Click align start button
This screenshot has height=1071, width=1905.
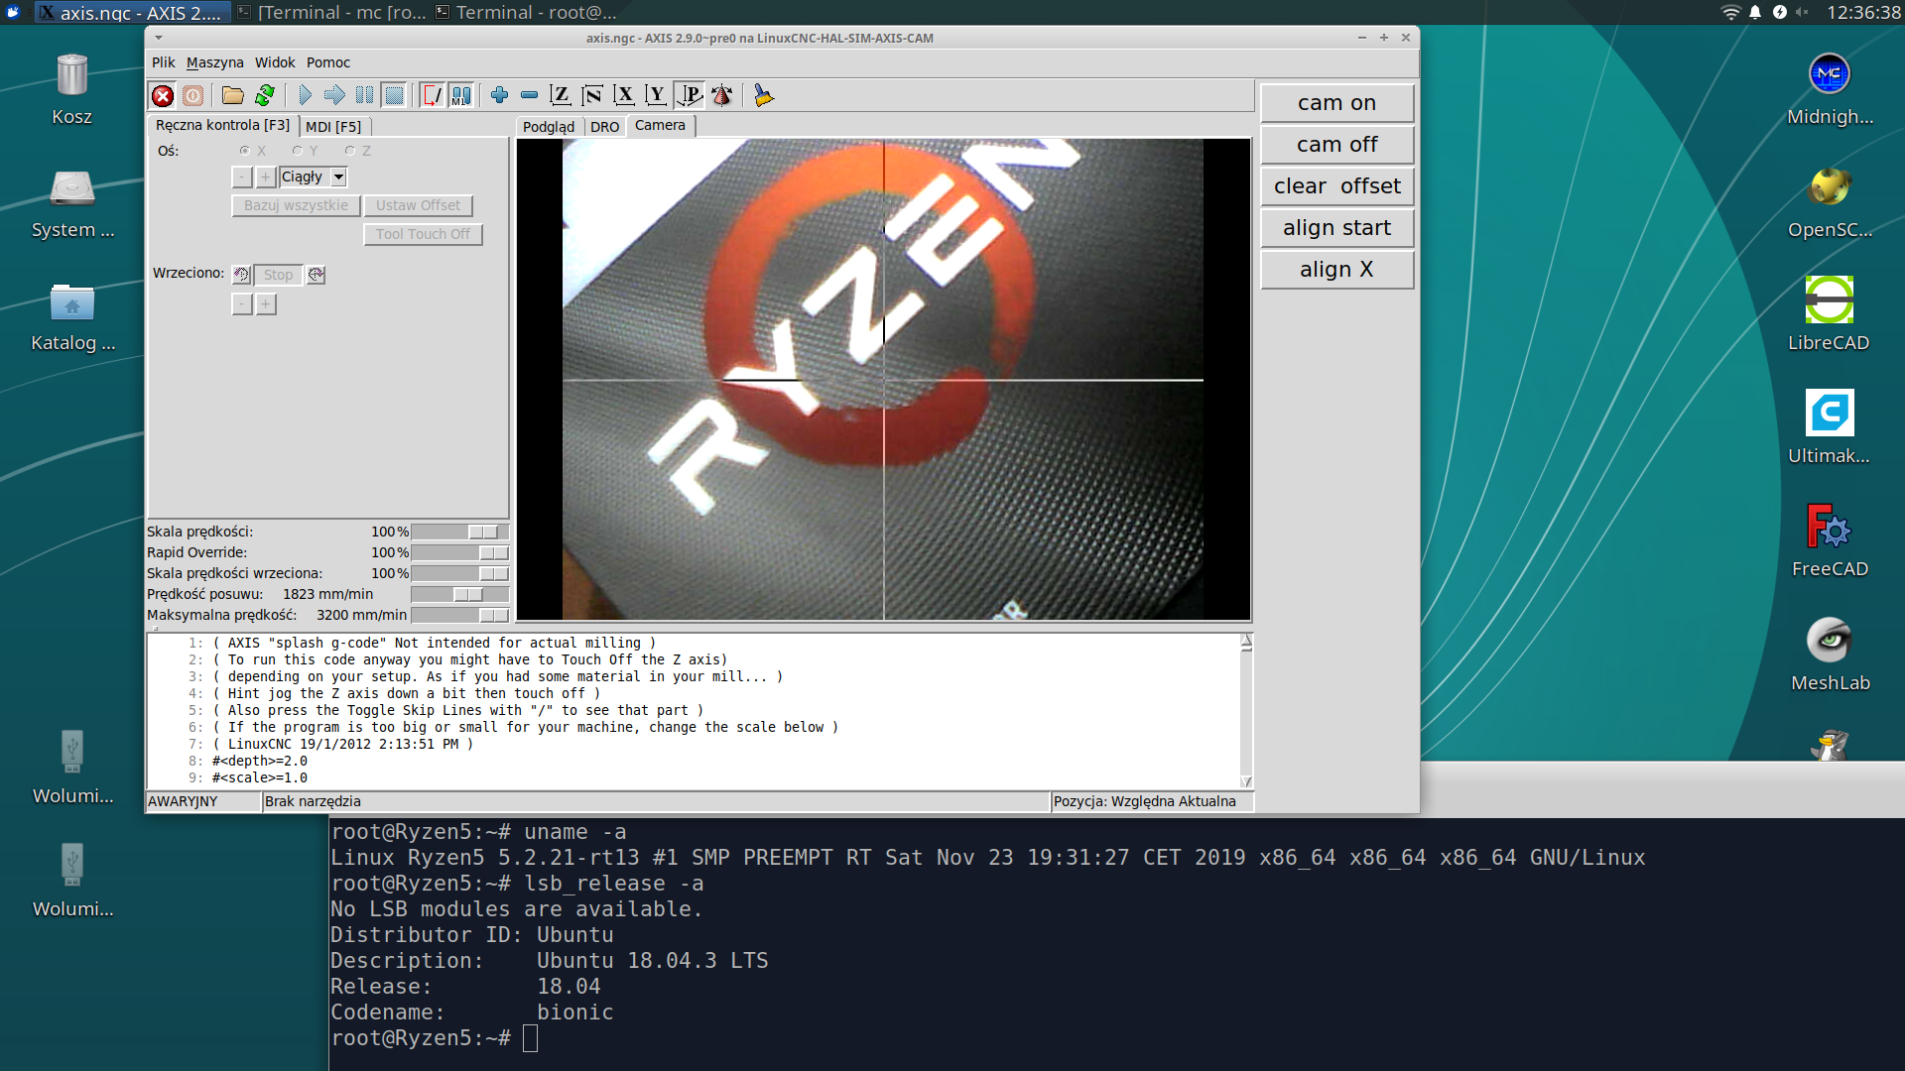tap(1336, 228)
